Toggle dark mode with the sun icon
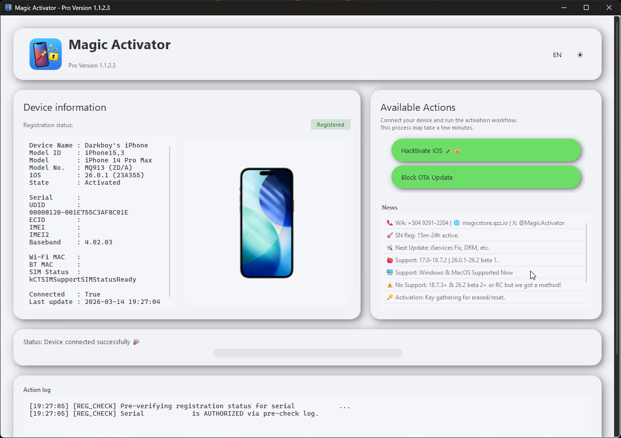The image size is (621, 438). (580, 55)
